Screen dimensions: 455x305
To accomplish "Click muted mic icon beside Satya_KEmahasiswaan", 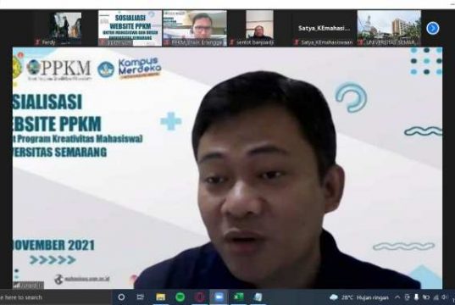I will pyautogui.click(x=297, y=42).
